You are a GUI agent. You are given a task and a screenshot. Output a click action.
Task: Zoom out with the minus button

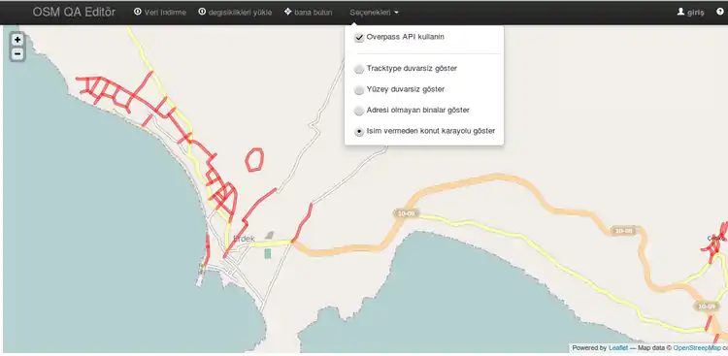(17, 54)
